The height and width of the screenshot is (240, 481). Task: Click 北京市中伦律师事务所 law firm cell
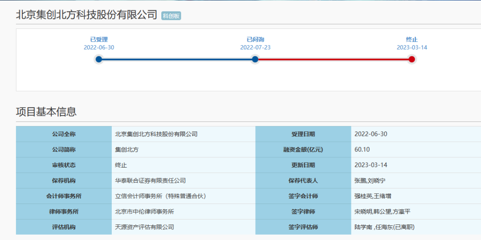[x=144, y=212]
